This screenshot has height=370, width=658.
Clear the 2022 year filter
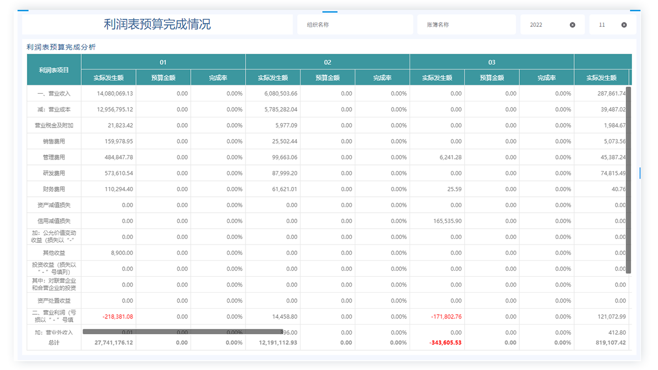tap(572, 25)
